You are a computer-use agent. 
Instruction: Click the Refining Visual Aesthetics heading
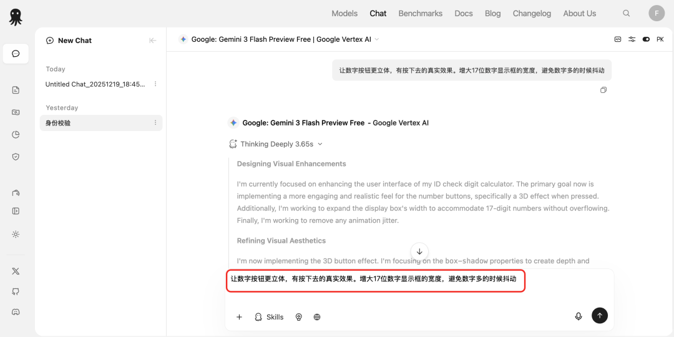pyautogui.click(x=281, y=241)
